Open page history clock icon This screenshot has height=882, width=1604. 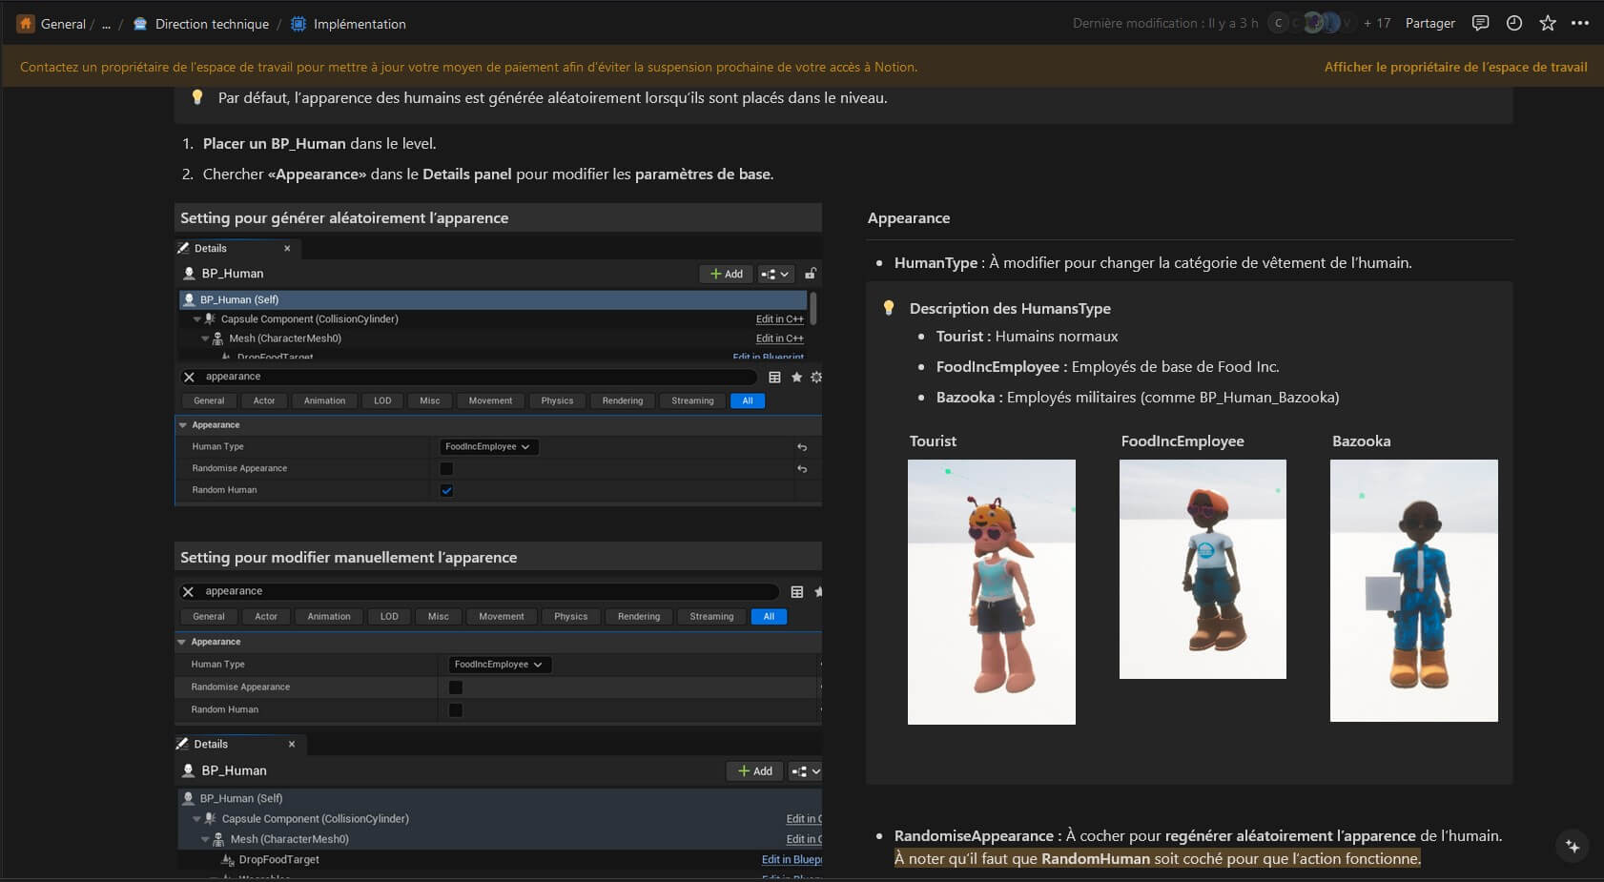coord(1514,24)
